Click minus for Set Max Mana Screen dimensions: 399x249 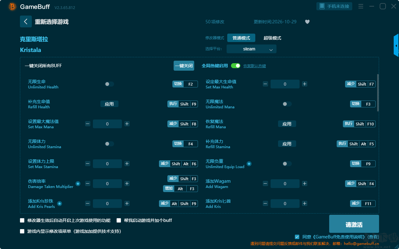tap(88, 124)
